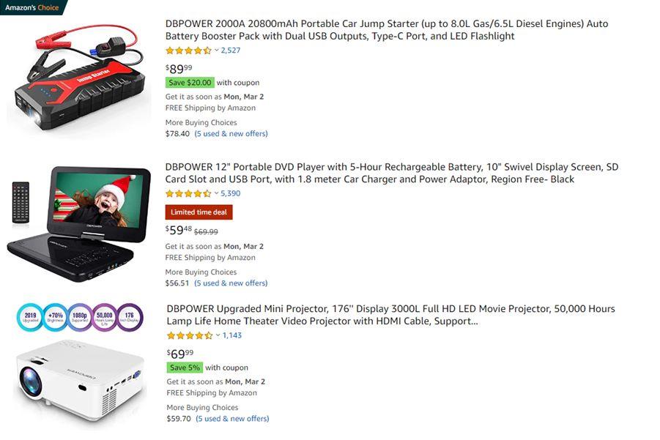Click the DVD player star rating

188,193
